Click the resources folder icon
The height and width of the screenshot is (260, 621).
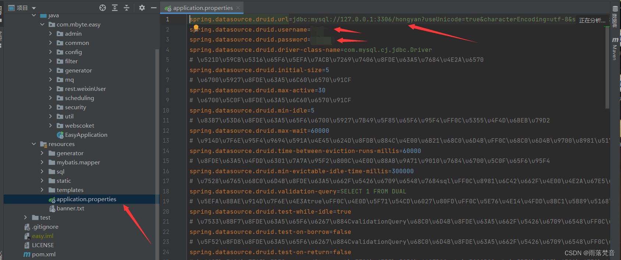click(43, 144)
